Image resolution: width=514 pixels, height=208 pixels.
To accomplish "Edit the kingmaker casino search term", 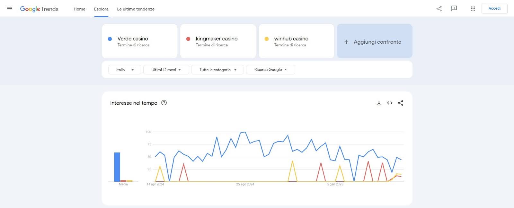I will point(217,39).
